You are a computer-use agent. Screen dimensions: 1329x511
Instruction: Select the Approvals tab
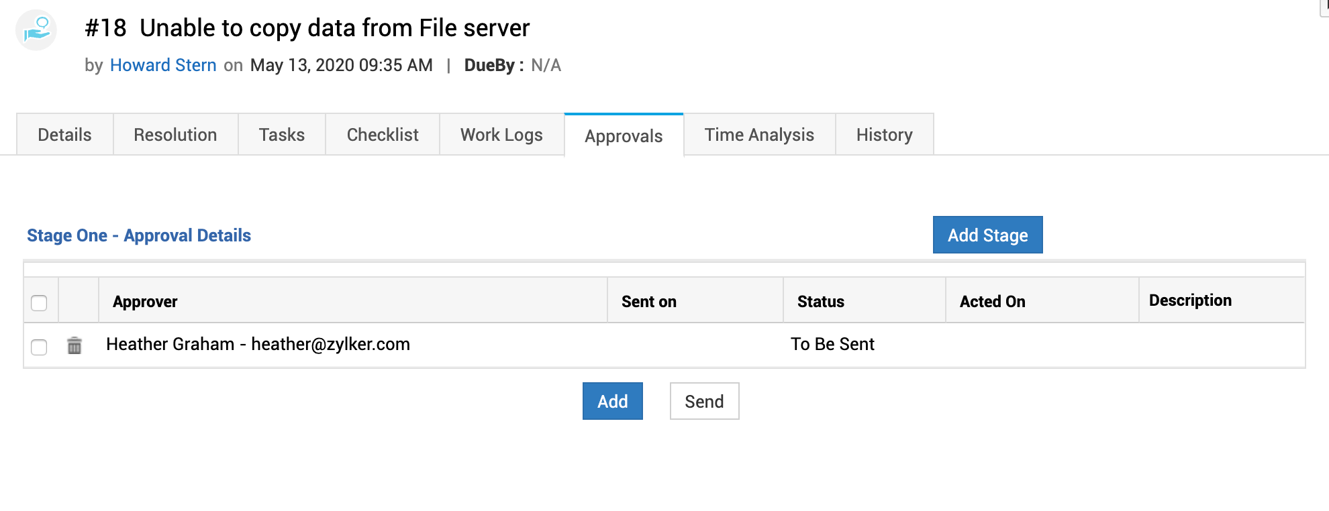624,136
